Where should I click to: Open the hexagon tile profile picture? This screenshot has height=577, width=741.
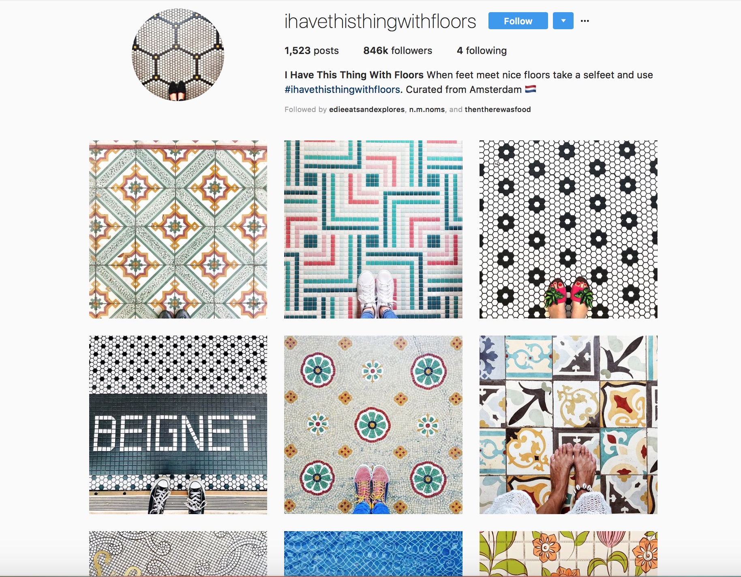pos(178,55)
